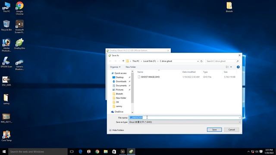Open the volume control in system tray
Viewport: 276px width, 155px height.
click(x=257, y=152)
